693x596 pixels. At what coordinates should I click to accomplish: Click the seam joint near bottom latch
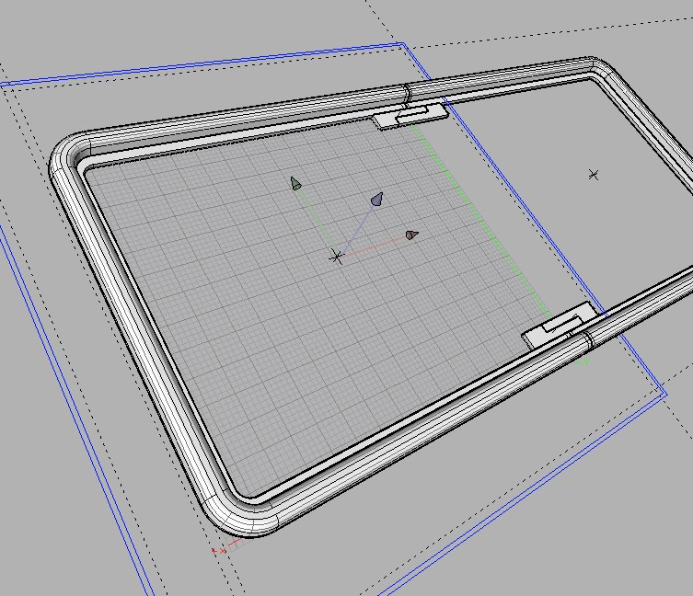586,340
